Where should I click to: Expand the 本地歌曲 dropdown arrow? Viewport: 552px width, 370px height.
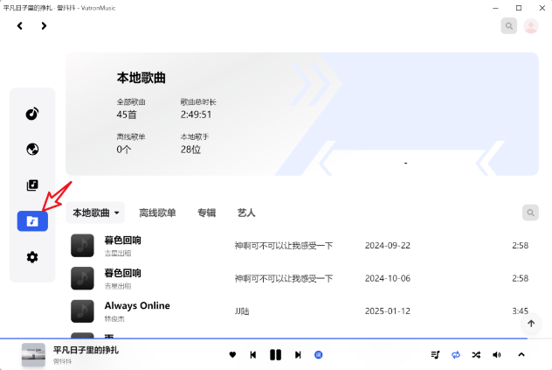coord(116,213)
